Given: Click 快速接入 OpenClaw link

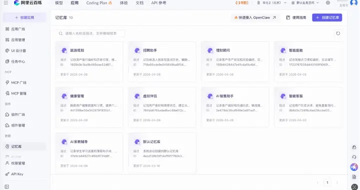Looking at the screenshot, I should (x=255, y=17).
